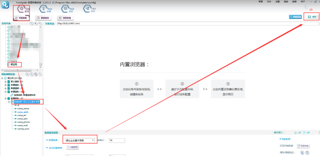Click the 创建表单 button
This screenshot has width=320, height=156.
coord(73,147)
